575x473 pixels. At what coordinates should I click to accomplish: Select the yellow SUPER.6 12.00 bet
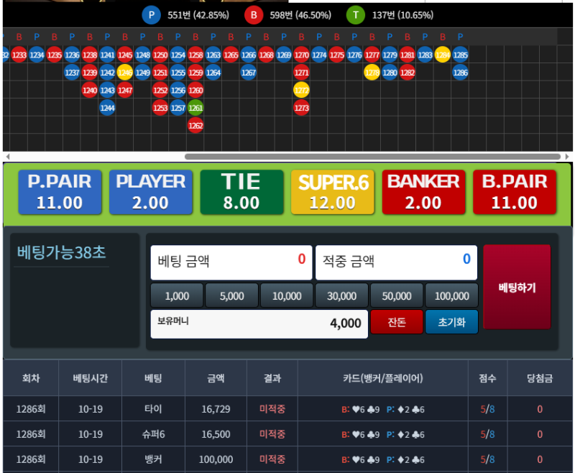pos(333,192)
